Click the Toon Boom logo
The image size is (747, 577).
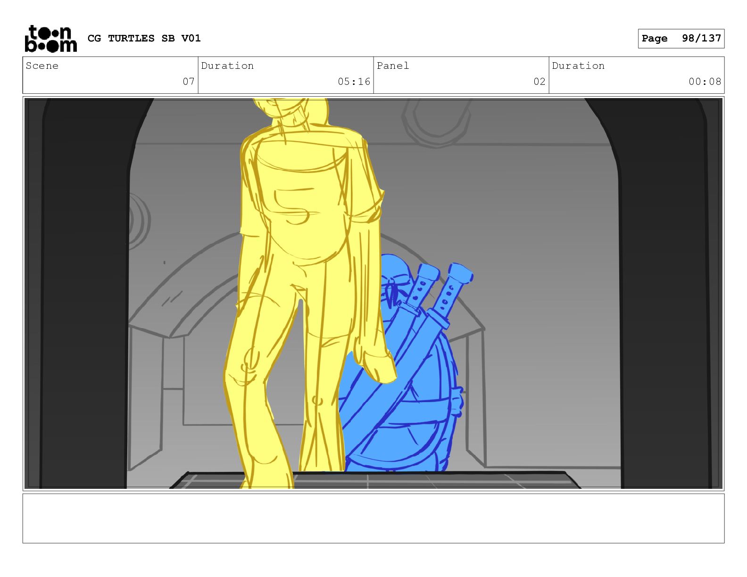[50, 39]
